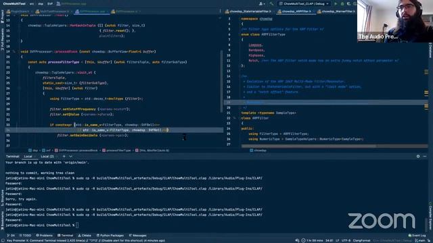Open the Python Packages tool window
The width and height of the screenshot is (433, 243).
tap(110, 236)
